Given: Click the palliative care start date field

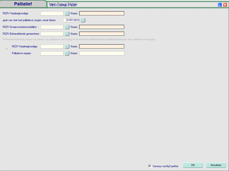Looking at the screenshot, I should 71,20.
